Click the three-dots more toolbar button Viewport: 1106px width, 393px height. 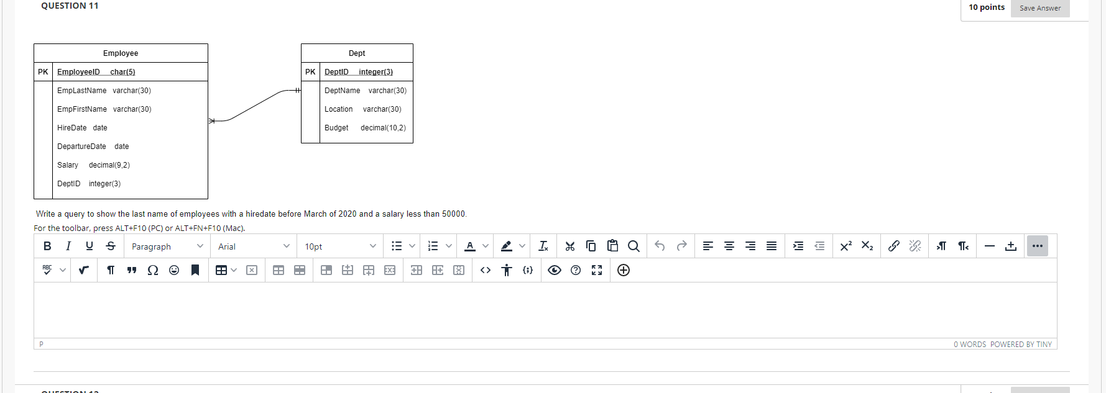point(1037,246)
